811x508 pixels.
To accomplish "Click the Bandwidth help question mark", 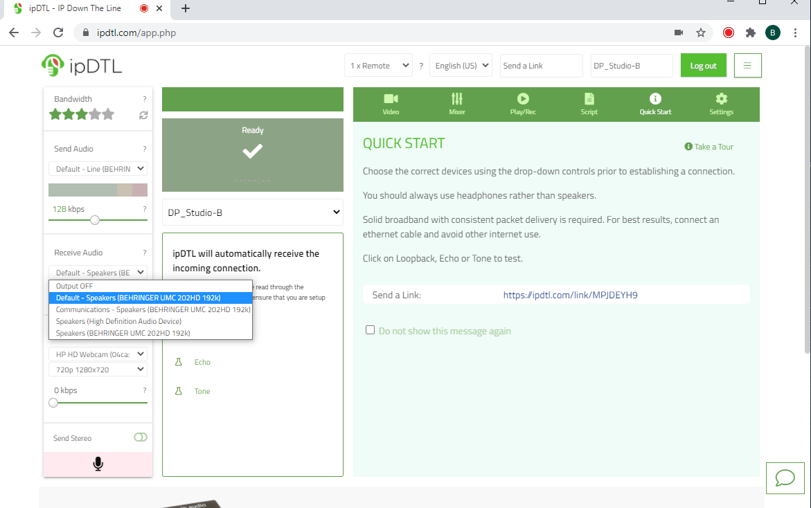I will coord(144,99).
